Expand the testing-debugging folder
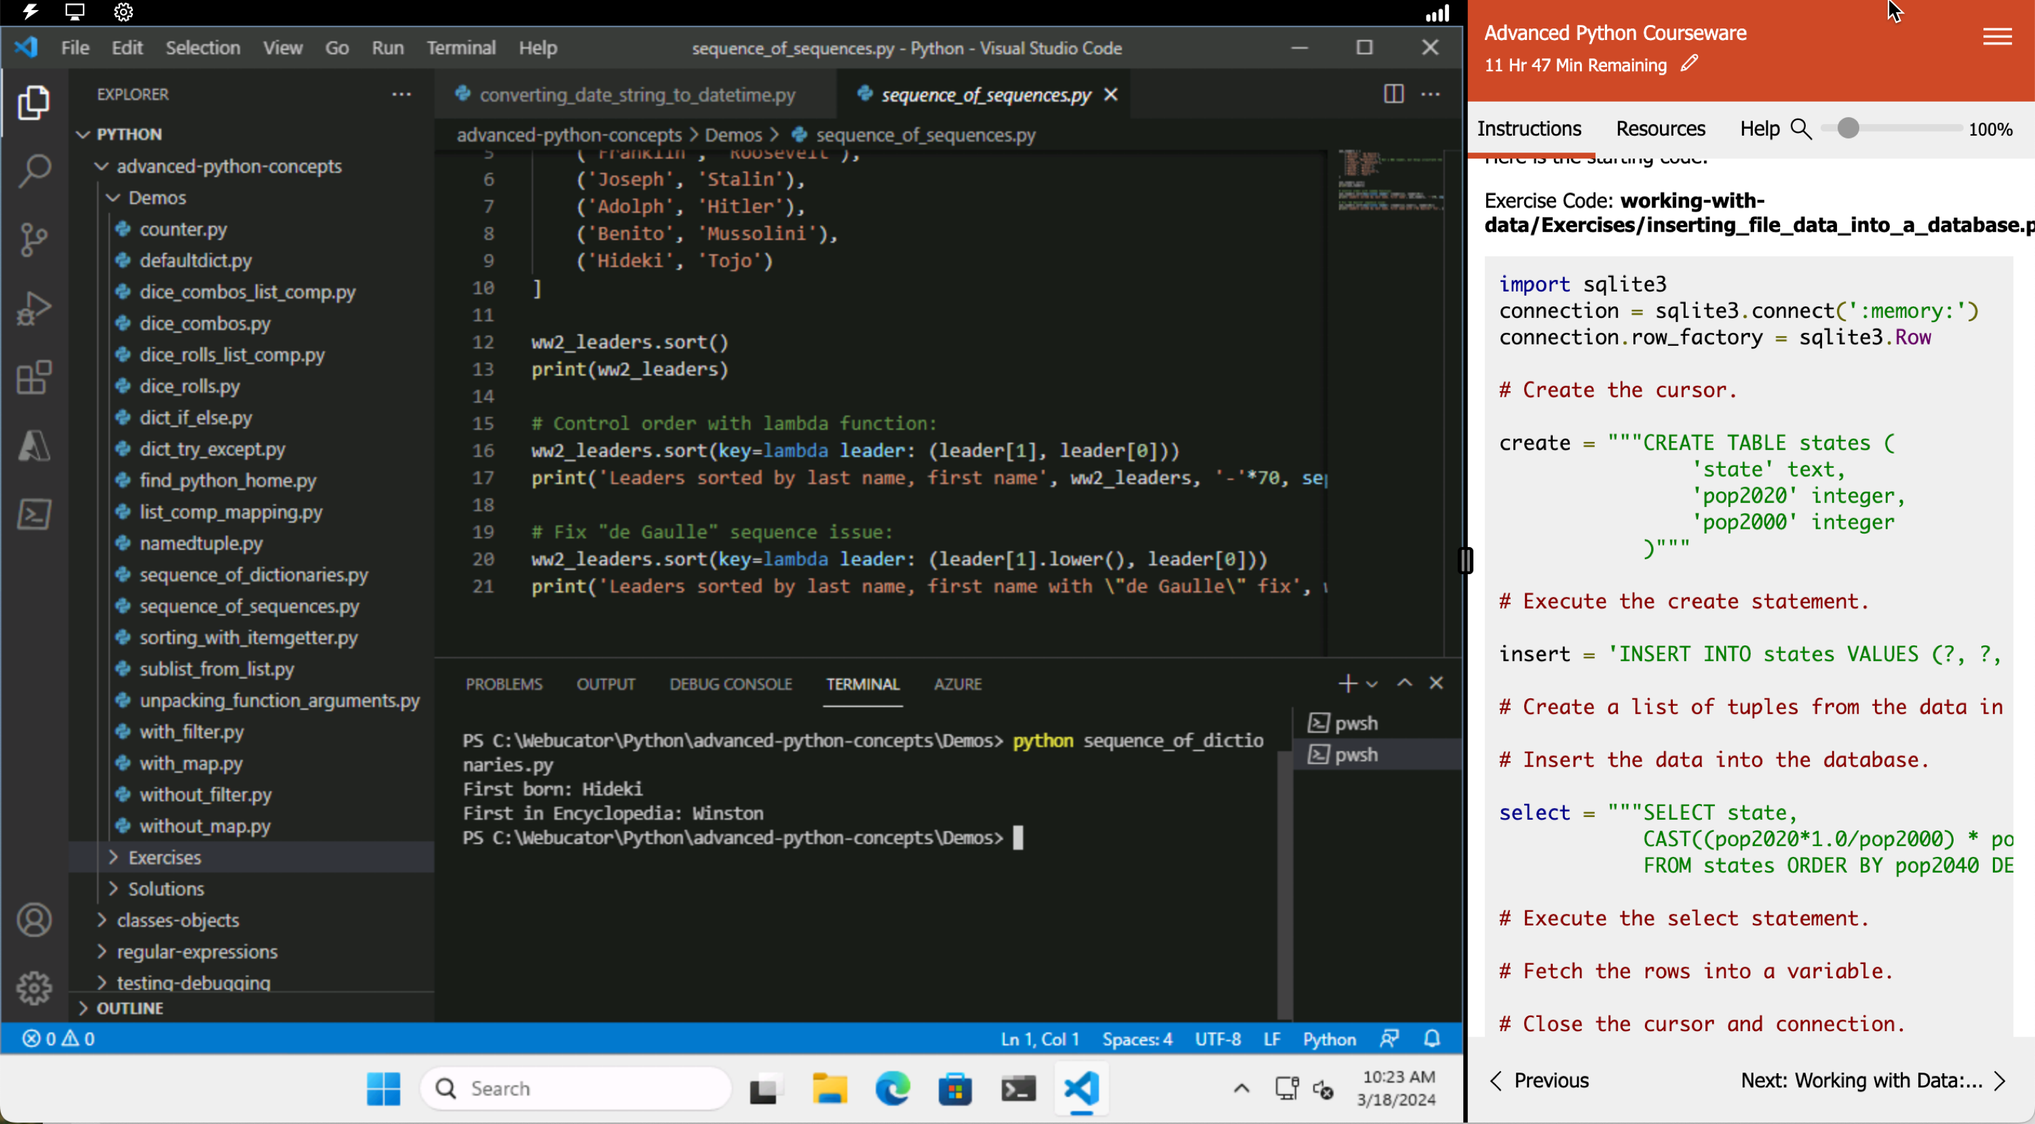This screenshot has width=2035, height=1124. click(x=193, y=983)
